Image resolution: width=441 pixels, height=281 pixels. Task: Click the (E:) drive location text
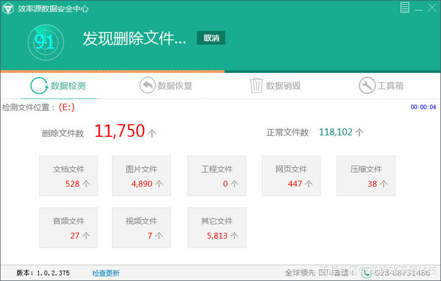coord(67,107)
